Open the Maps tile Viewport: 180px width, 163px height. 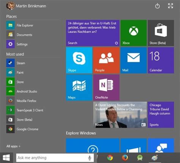click(x=79, y=87)
